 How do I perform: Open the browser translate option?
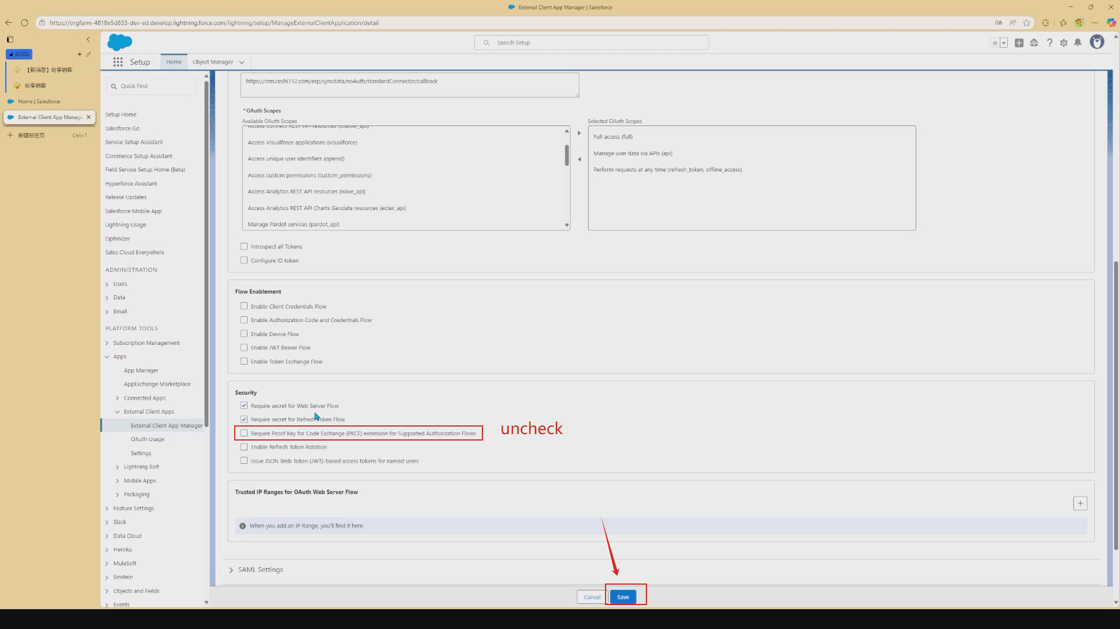(999, 23)
